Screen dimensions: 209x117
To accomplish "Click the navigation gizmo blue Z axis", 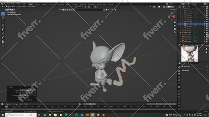I will pos(172,13).
